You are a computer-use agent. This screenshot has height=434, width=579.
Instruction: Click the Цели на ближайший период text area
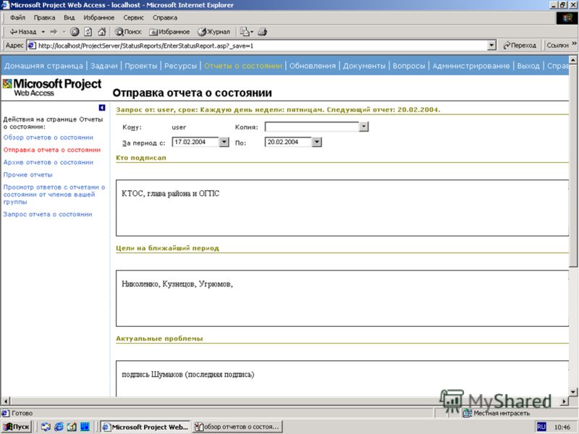tap(342, 298)
